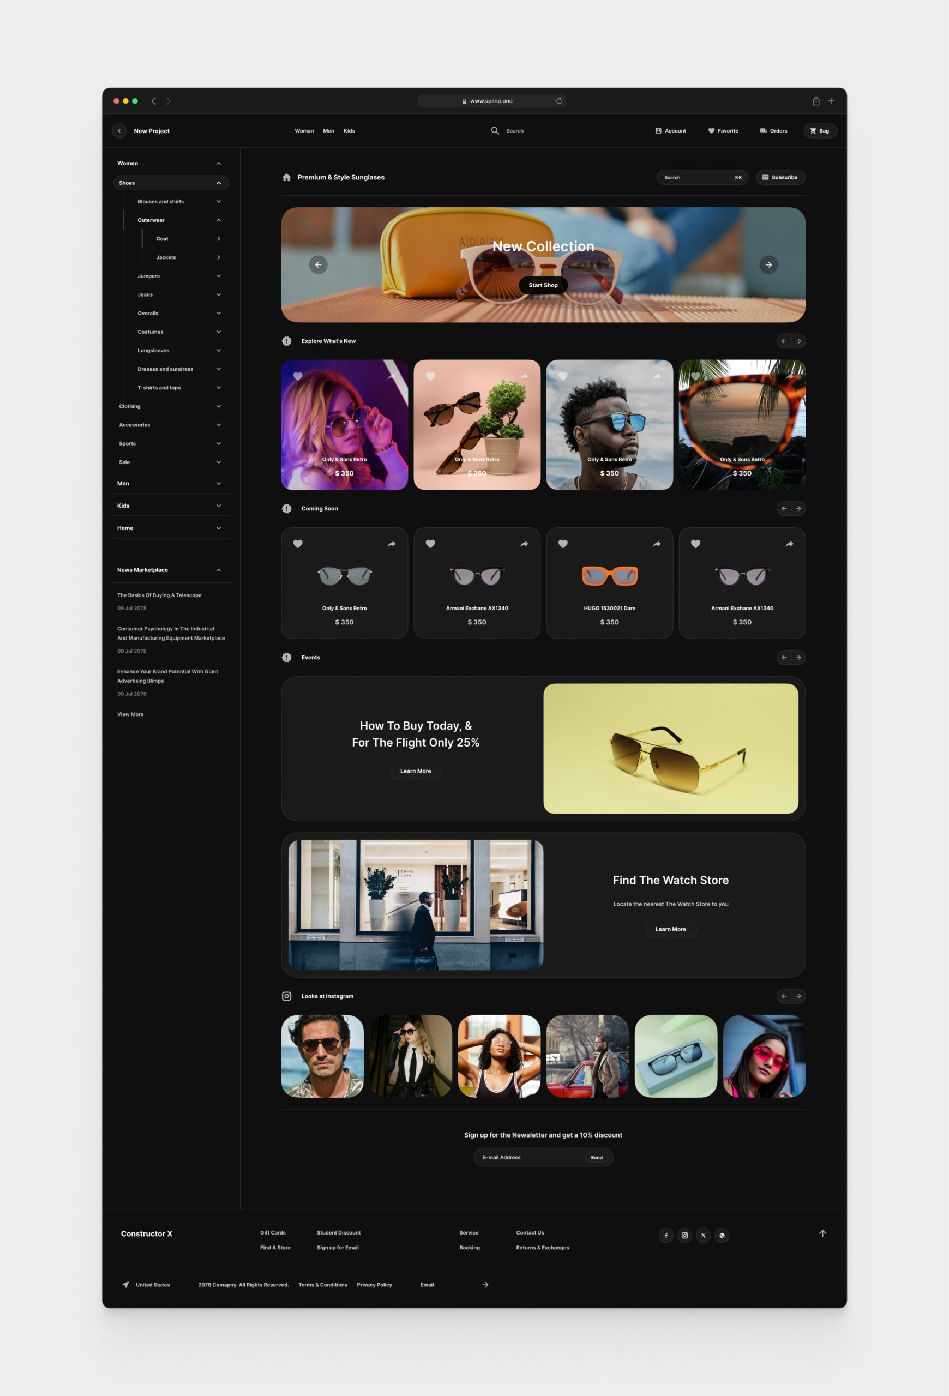
Task: Expand the Accessories category
Action: click(x=219, y=425)
